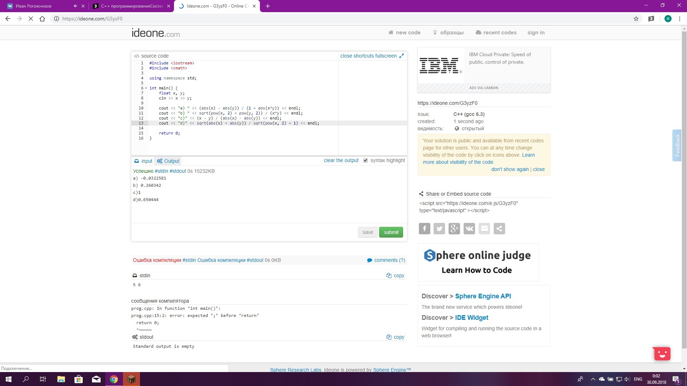This screenshot has width=687, height=386.
Task: Open the образцы menu item
Action: pyautogui.click(x=449, y=33)
